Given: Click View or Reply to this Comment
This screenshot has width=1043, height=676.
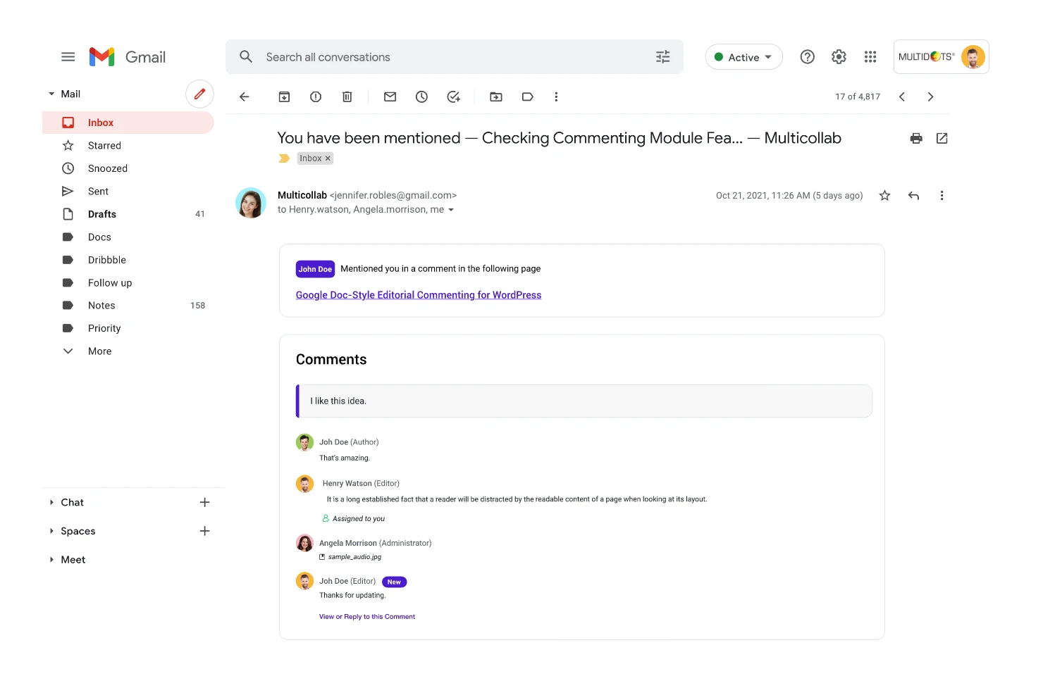Looking at the screenshot, I should pyautogui.click(x=367, y=617).
